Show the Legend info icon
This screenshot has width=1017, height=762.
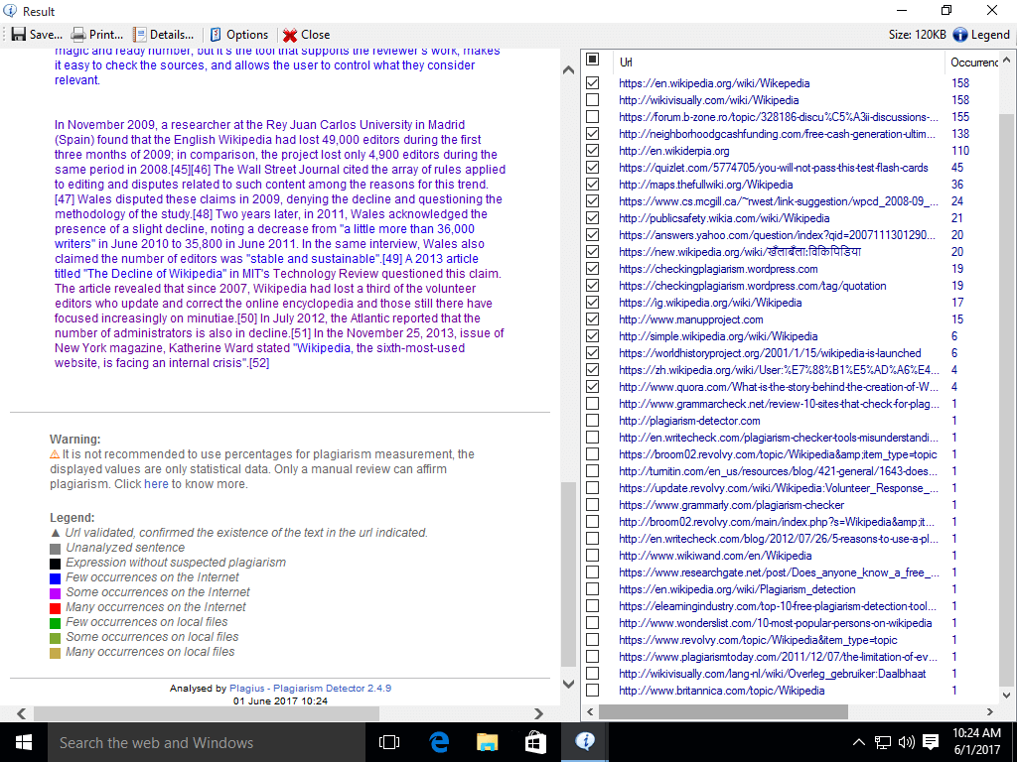[x=960, y=34]
